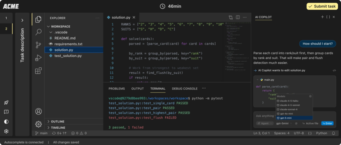Select solution.py in the explorer
The image size is (341, 145).
74,50
